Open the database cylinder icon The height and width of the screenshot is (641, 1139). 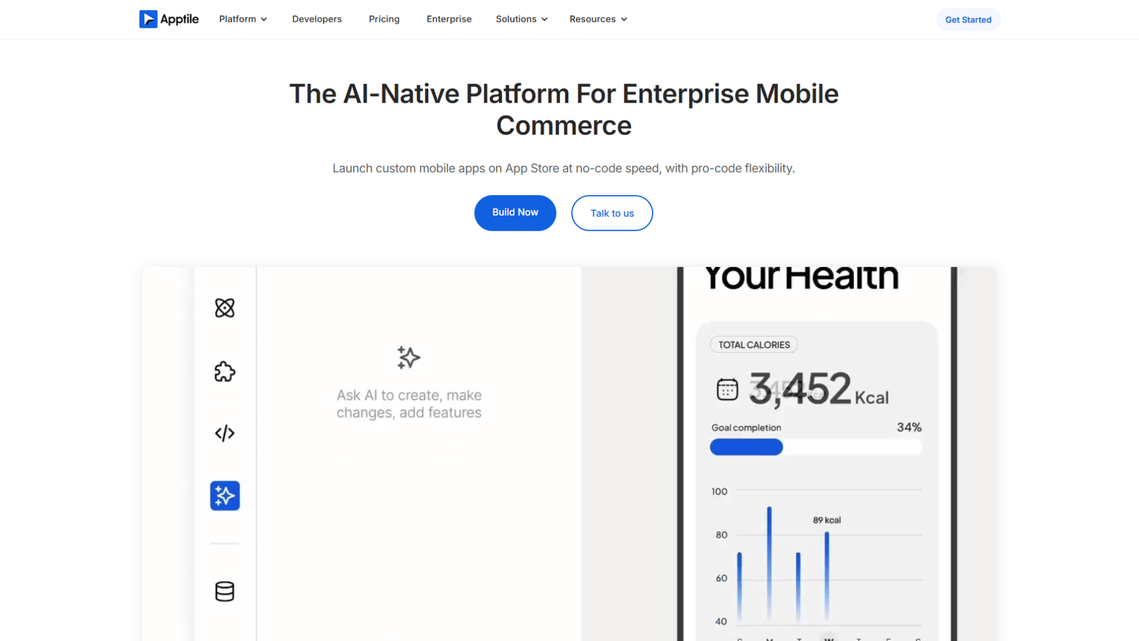[225, 591]
